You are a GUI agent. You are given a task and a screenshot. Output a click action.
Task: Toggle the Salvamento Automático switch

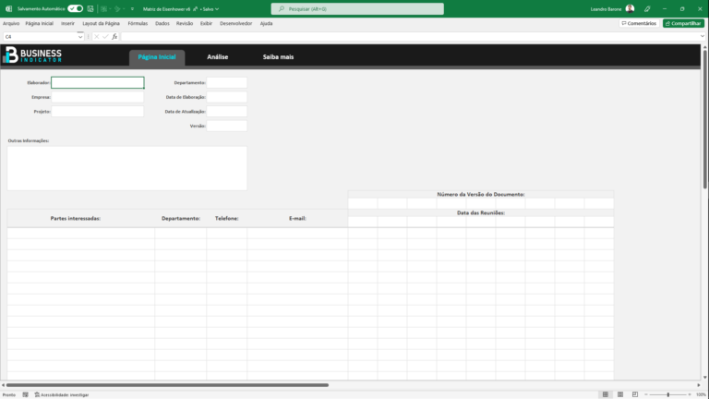75,8
